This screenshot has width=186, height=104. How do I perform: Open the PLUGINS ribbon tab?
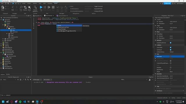(x=50, y=3)
